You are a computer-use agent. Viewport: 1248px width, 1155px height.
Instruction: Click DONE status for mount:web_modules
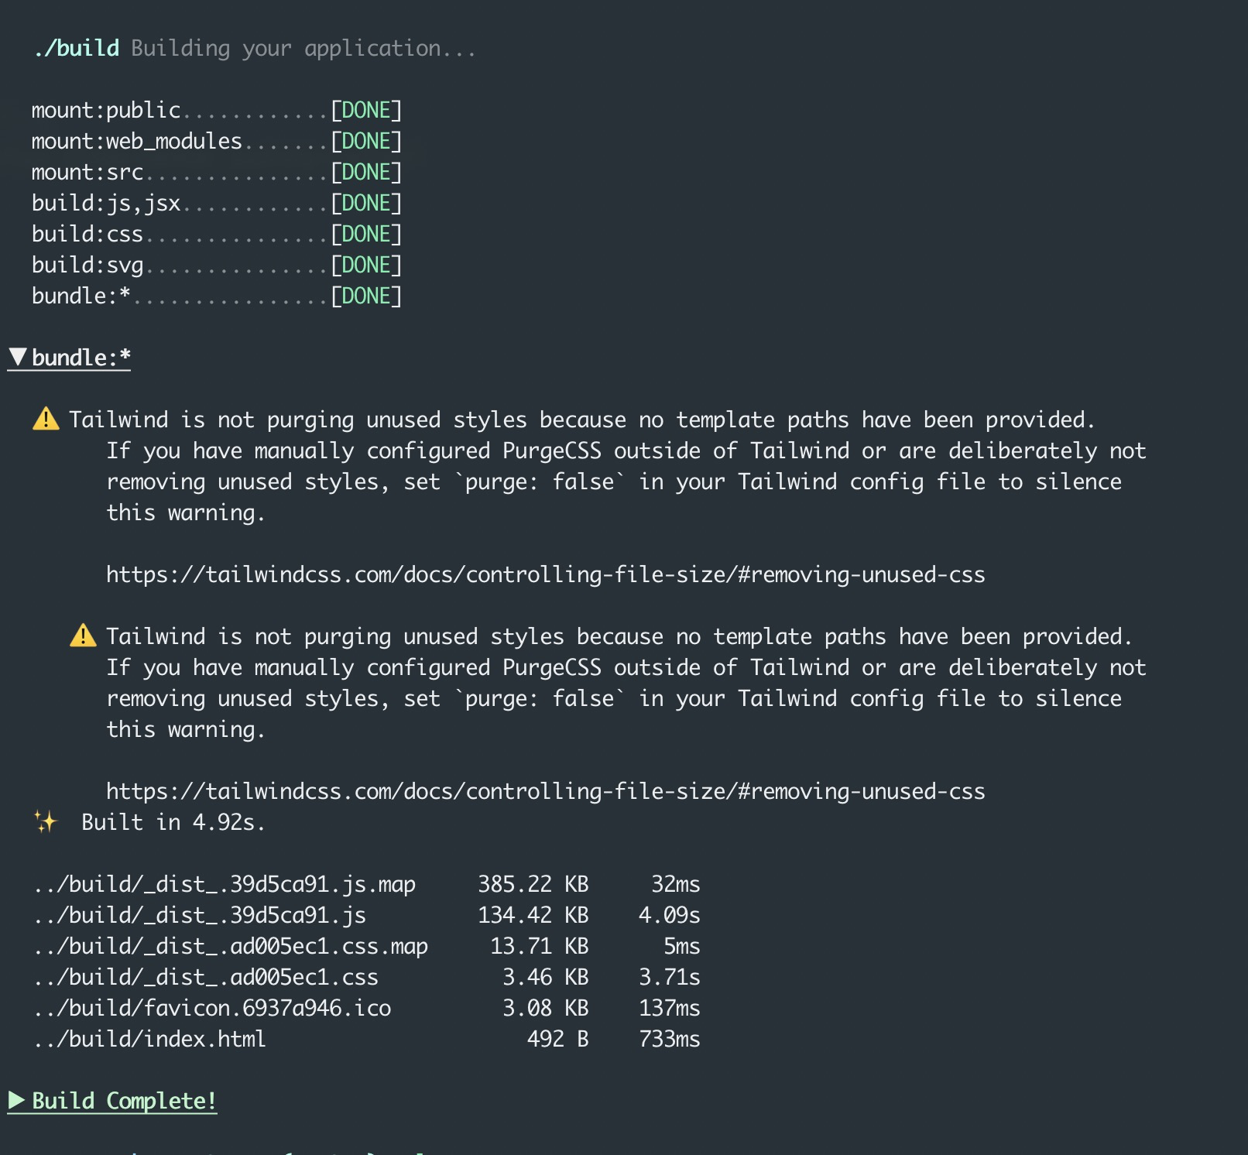coord(366,141)
